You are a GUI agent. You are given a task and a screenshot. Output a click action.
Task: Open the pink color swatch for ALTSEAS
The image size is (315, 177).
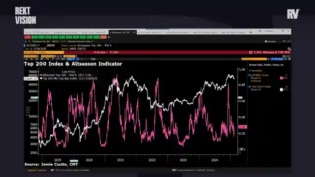(281, 78)
